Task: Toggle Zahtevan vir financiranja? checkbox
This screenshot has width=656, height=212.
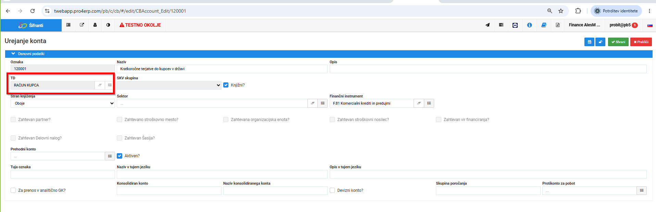Action: click(x=439, y=120)
